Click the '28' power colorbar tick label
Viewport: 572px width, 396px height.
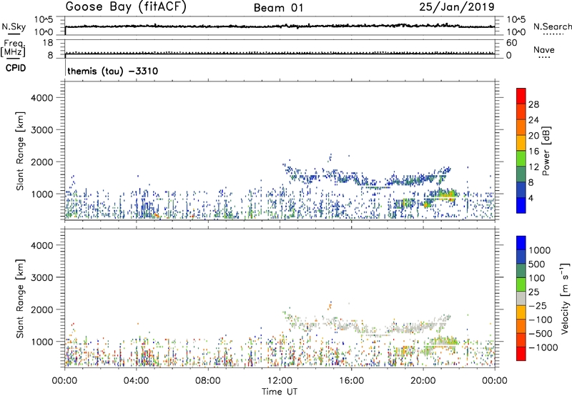click(533, 104)
